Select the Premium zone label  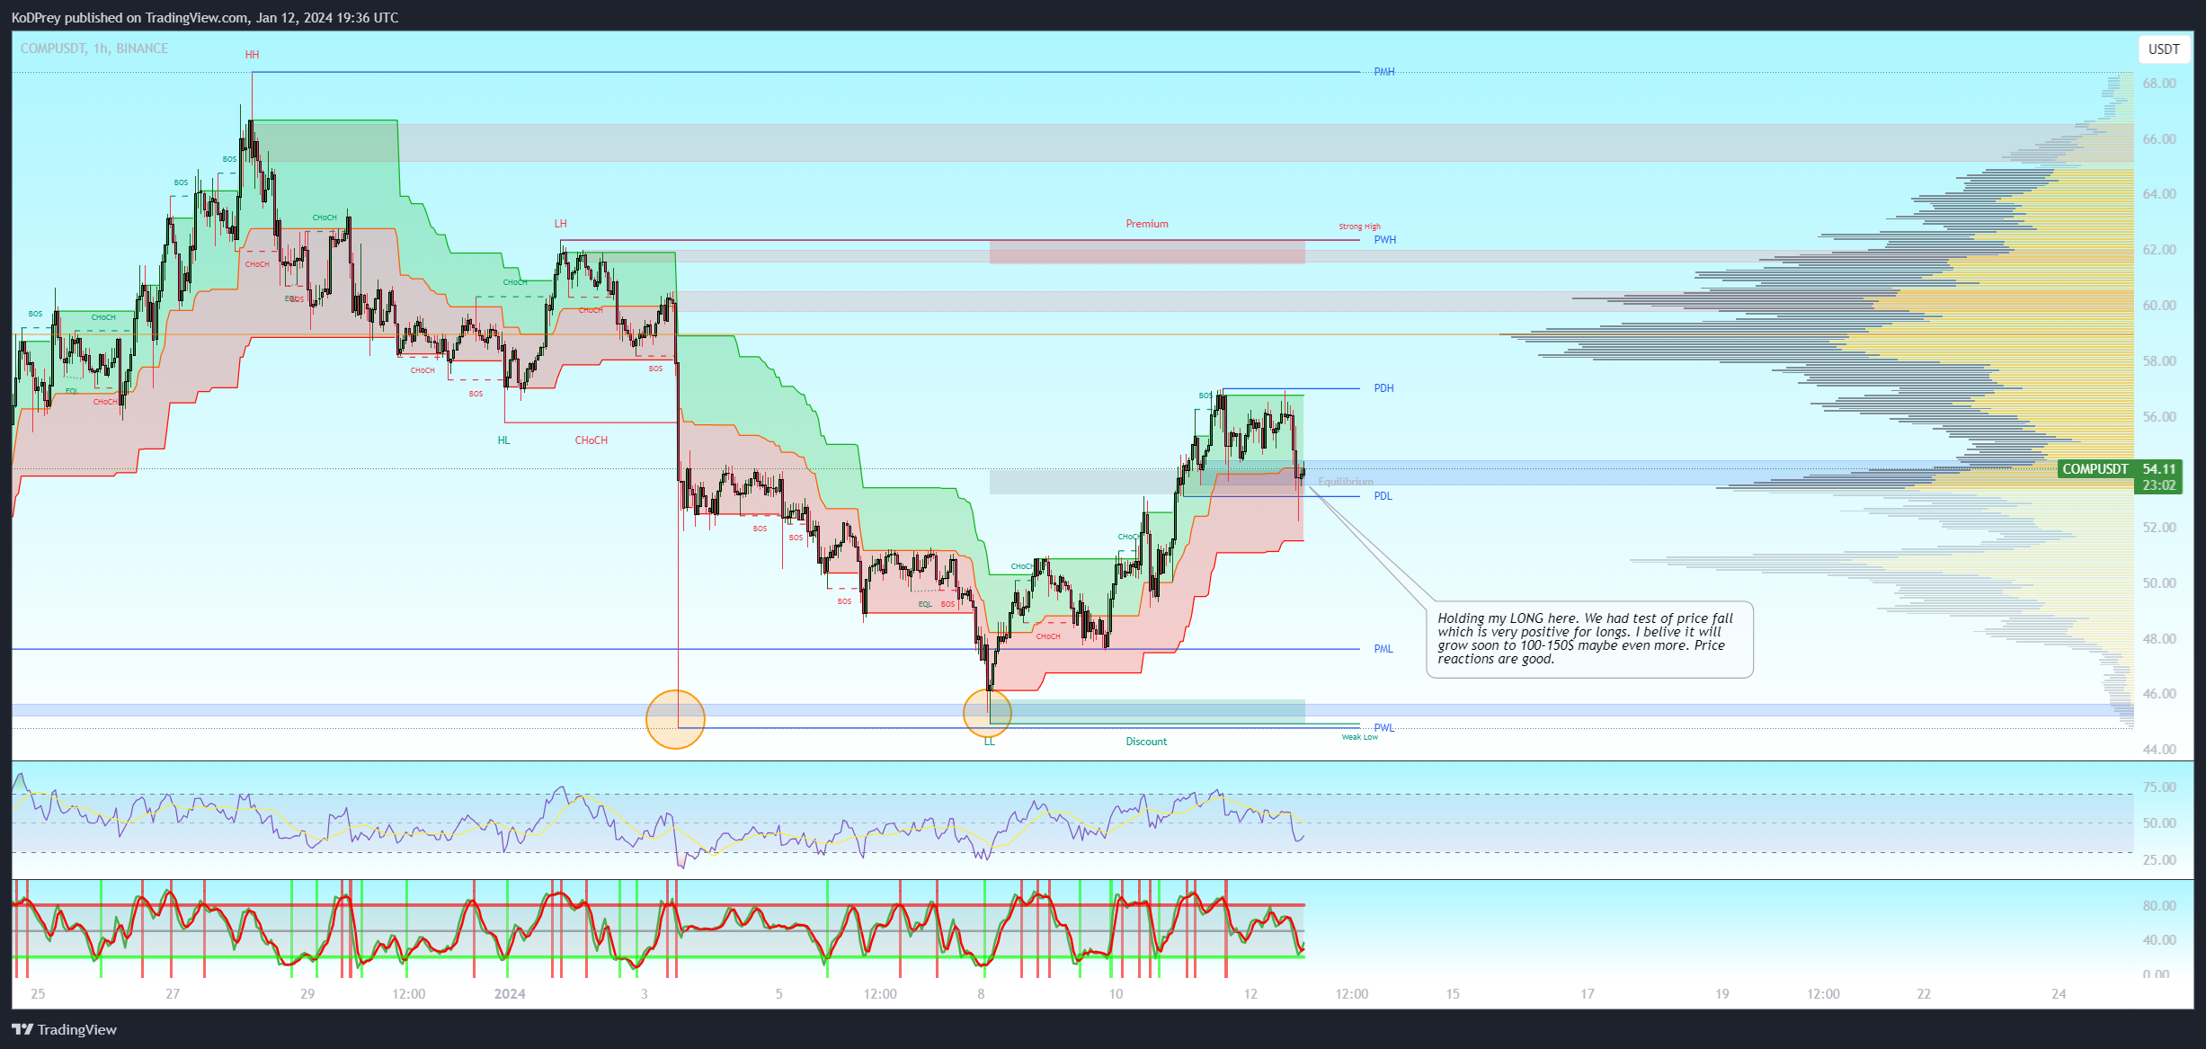(1147, 224)
